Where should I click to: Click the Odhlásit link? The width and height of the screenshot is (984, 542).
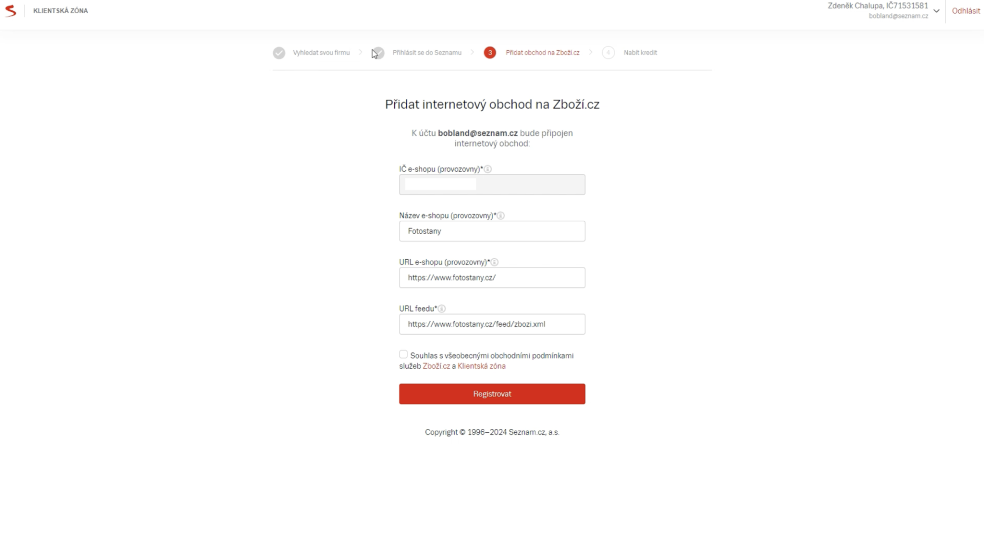coord(966,11)
